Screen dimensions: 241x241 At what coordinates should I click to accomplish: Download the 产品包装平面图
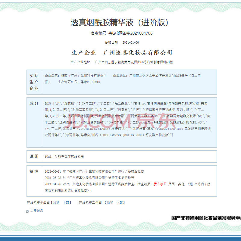pos(67,202)
